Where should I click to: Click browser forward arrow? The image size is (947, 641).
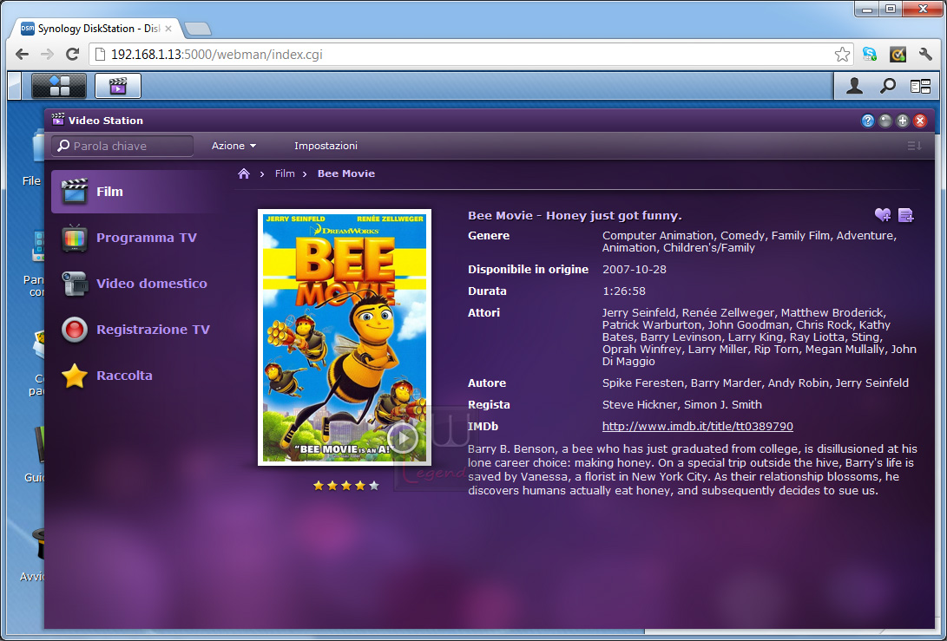point(47,55)
